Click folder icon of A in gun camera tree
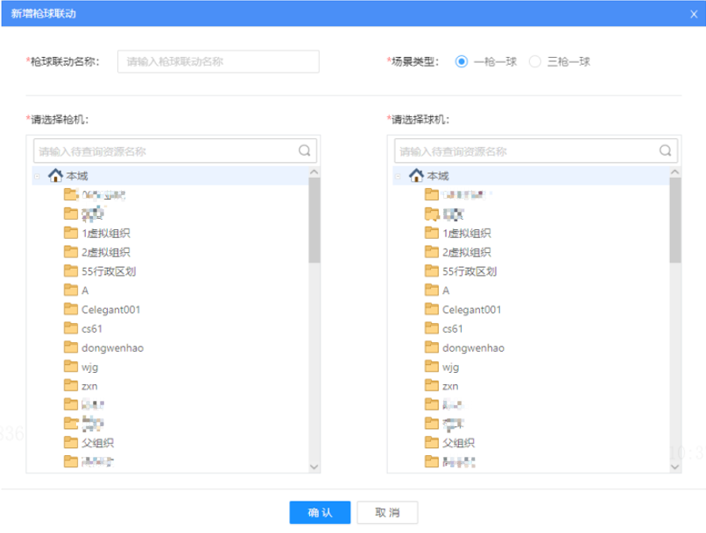The height and width of the screenshot is (533, 706). tap(71, 290)
